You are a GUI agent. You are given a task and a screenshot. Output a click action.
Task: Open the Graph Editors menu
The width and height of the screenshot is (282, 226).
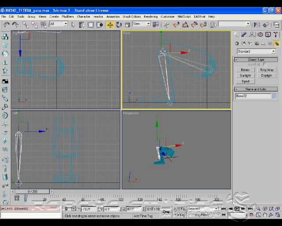[x=132, y=17]
